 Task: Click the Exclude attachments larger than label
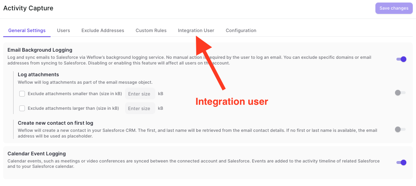[73, 108]
